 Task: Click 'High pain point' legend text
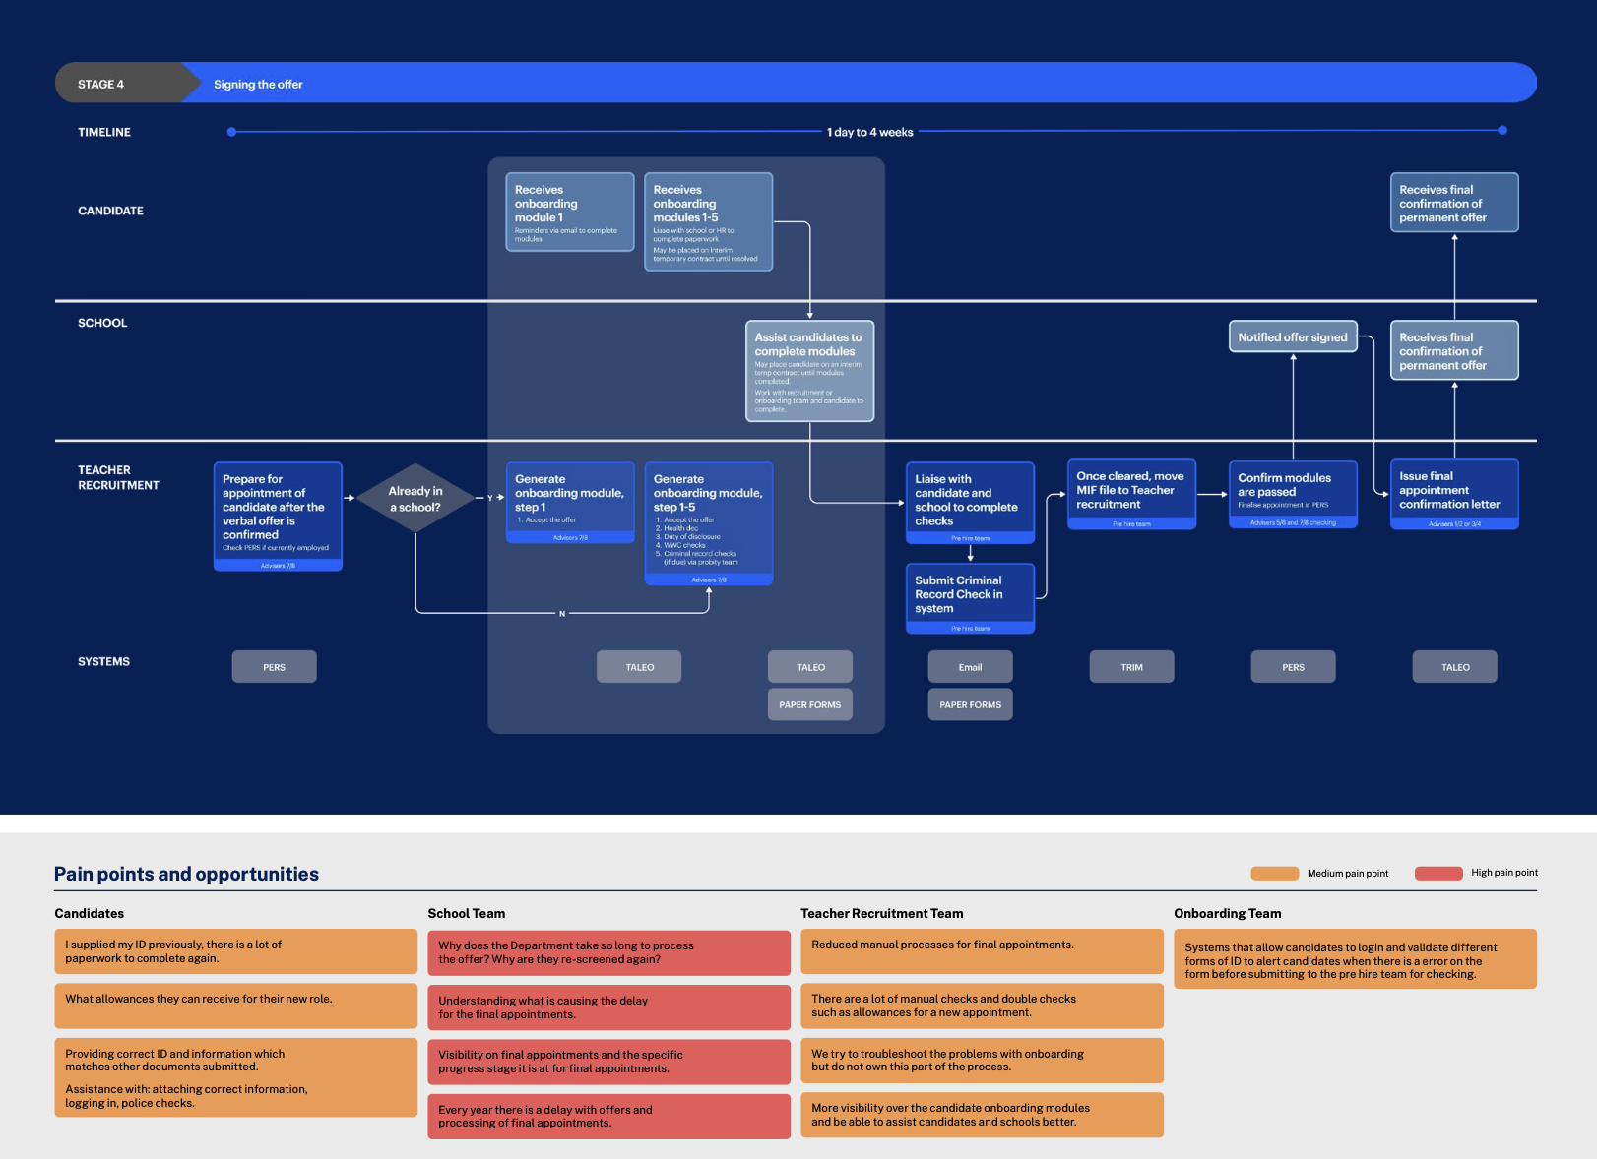tap(1504, 873)
